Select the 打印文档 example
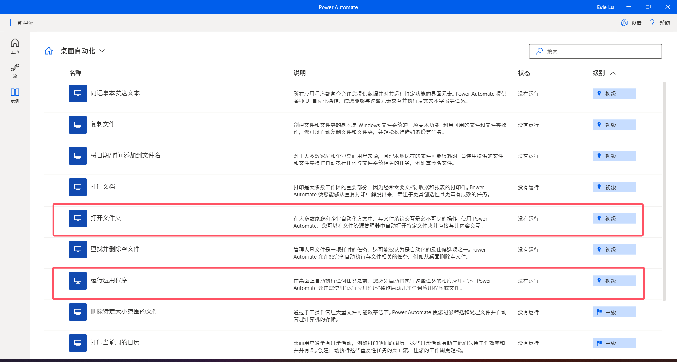677x362 pixels. point(103,186)
